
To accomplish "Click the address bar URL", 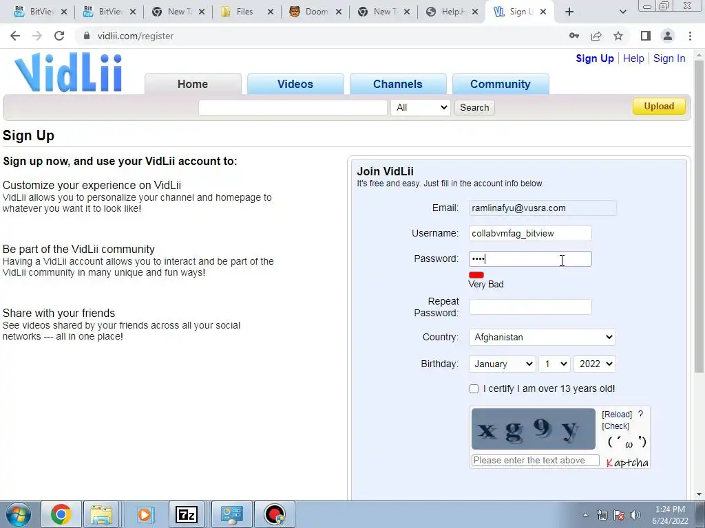I will click(136, 36).
